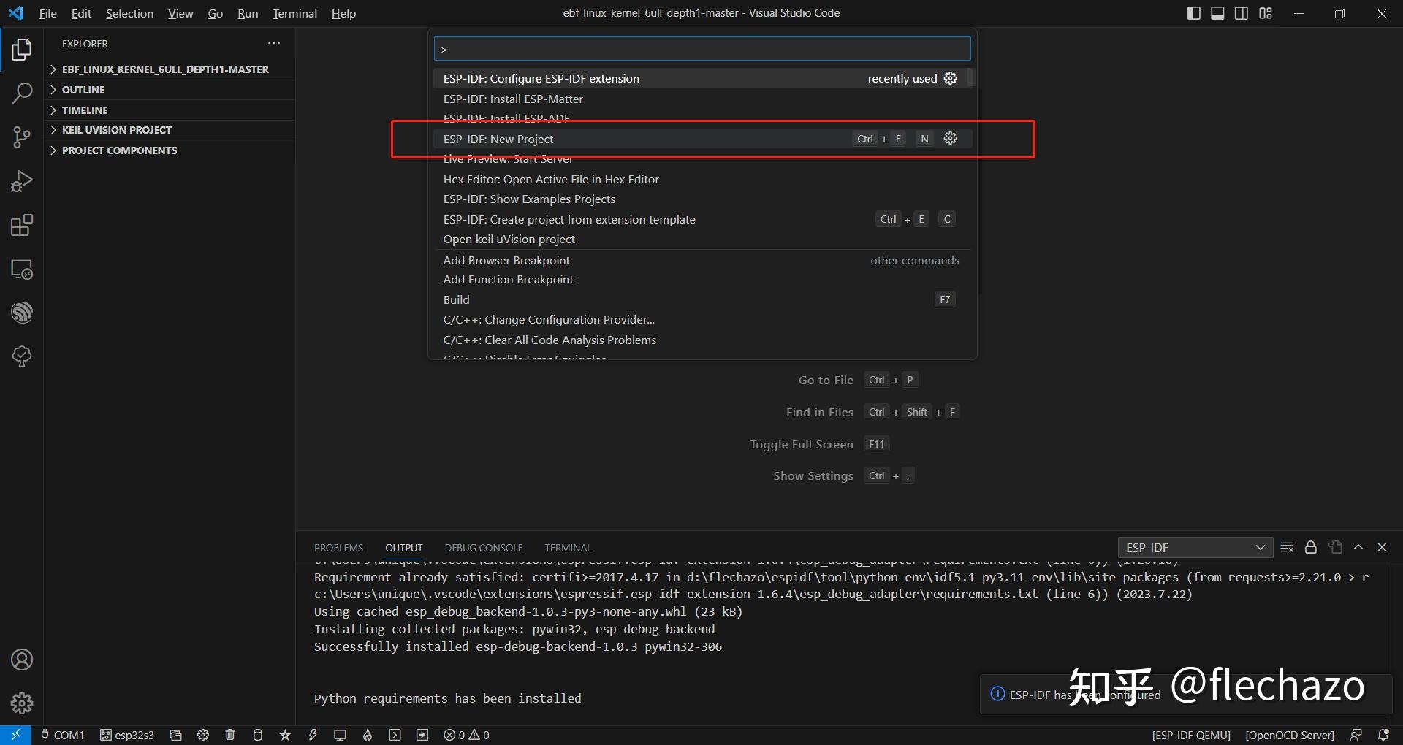Click the build cylinder icon in status bar

coord(257,735)
